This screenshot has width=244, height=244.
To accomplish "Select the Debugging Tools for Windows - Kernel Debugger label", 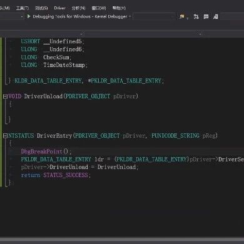I will (80, 16).
